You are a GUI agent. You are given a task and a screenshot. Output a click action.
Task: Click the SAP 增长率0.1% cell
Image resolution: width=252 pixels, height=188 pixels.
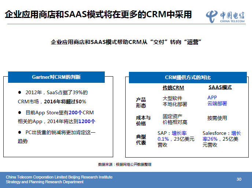click(176, 139)
